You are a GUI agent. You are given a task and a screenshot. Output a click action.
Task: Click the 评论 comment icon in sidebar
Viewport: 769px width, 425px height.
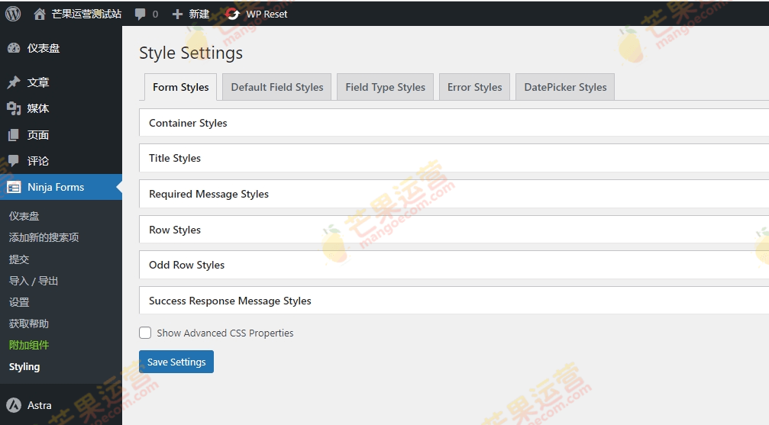pyautogui.click(x=14, y=161)
